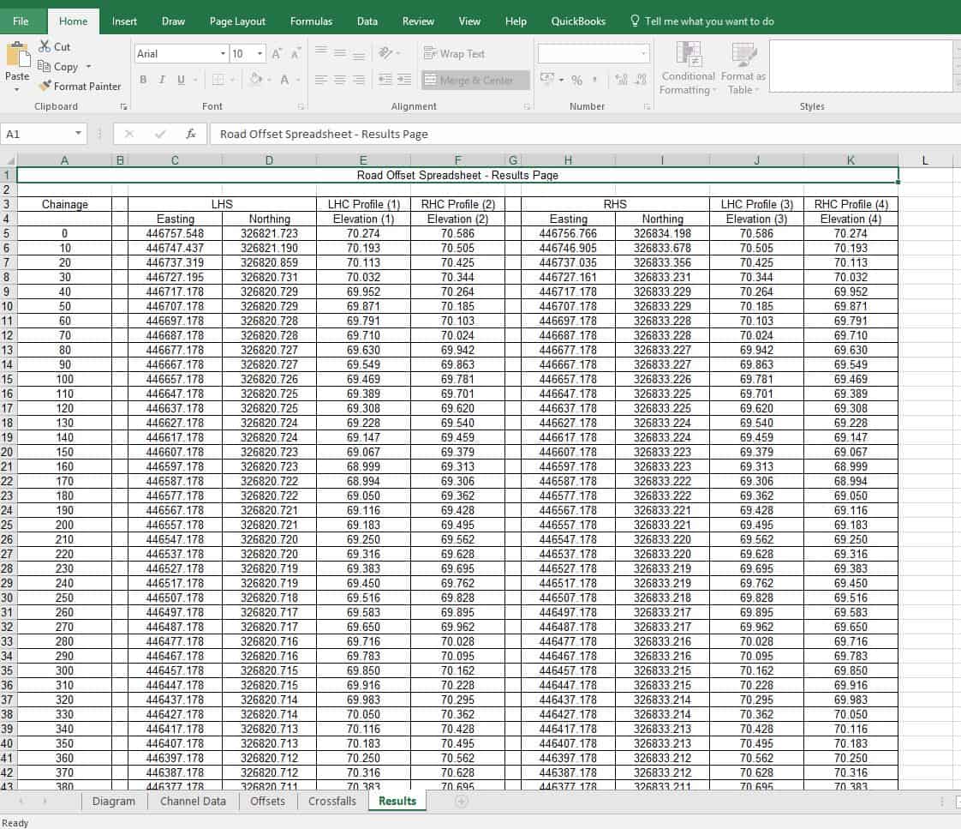Image resolution: width=961 pixels, height=829 pixels.
Task: Open the Crossfalls sheet tab
Action: pos(332,801)
